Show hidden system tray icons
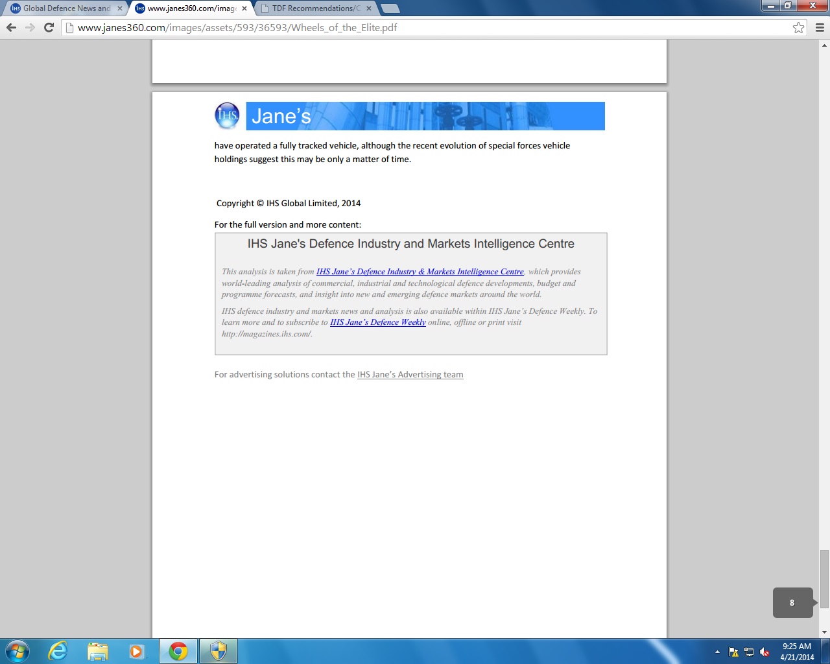830x664 pixels. pyautogui.click(x=717, y=652)
